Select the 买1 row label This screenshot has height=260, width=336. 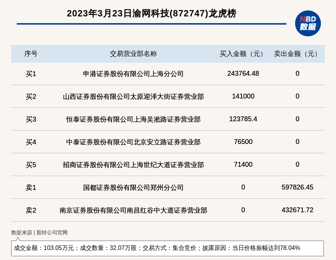(x=31, y=74)
